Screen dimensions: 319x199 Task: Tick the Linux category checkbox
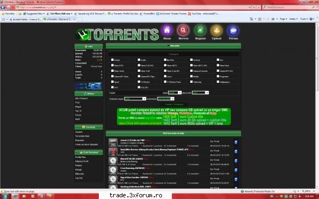(165, 76)
